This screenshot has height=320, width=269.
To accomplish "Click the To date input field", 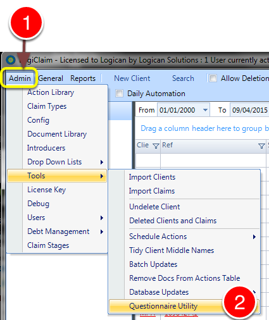I will tap(249, 110).
